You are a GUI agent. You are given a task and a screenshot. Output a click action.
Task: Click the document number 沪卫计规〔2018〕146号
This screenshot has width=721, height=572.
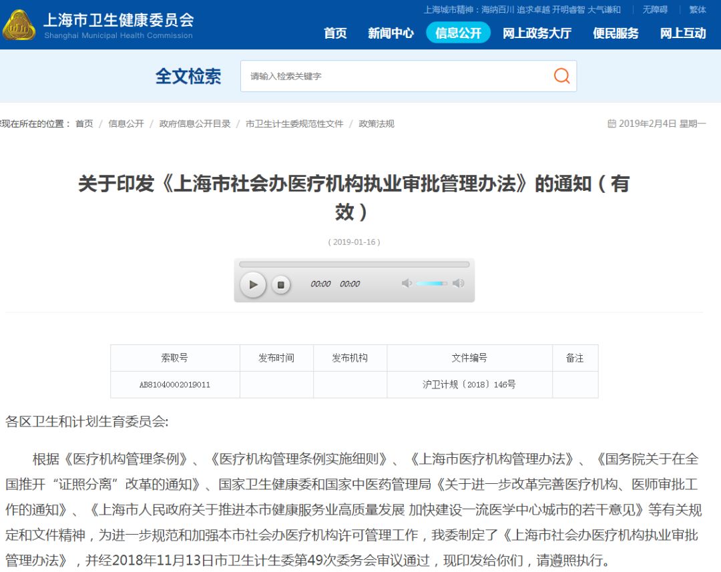[469, 384]
